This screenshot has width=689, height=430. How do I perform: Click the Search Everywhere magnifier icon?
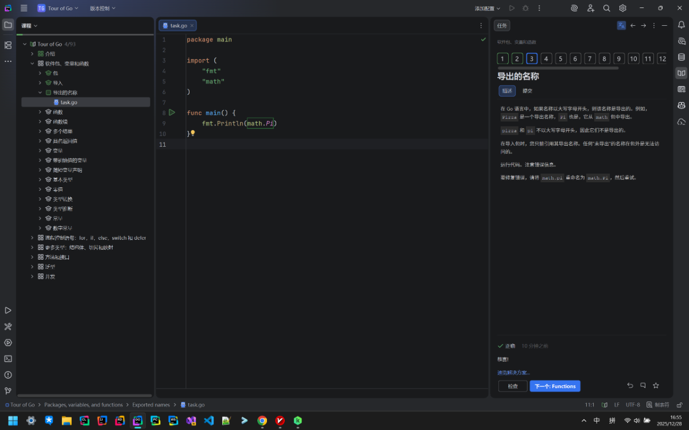[606, 8]
